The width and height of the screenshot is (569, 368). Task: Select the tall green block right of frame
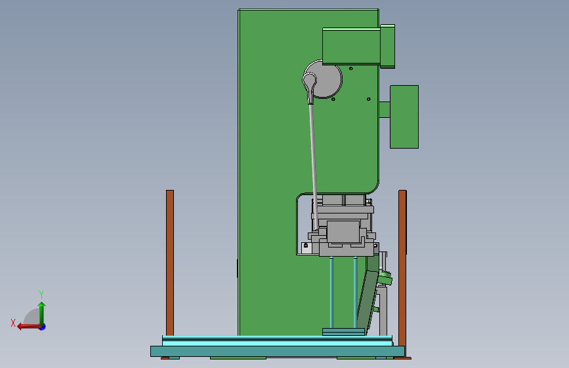tap(404, 117)
